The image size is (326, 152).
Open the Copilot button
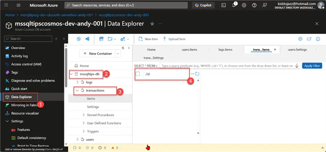[203, 5]
